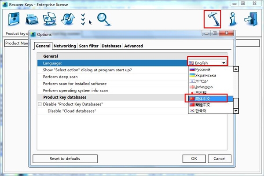Maximize the Recover Keys main window
The height and width of the screenshot is (176, 264).
[243, 3]
